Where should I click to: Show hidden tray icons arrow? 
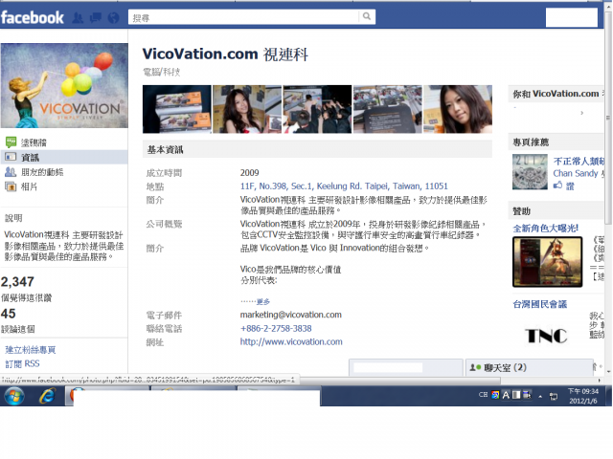click(x=540, y=397)
